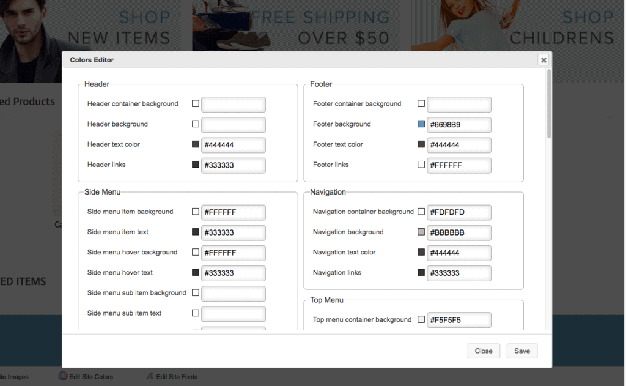Click the Navigation group label
This screenshot has height=386, width=626.
(x=328, y=192)
